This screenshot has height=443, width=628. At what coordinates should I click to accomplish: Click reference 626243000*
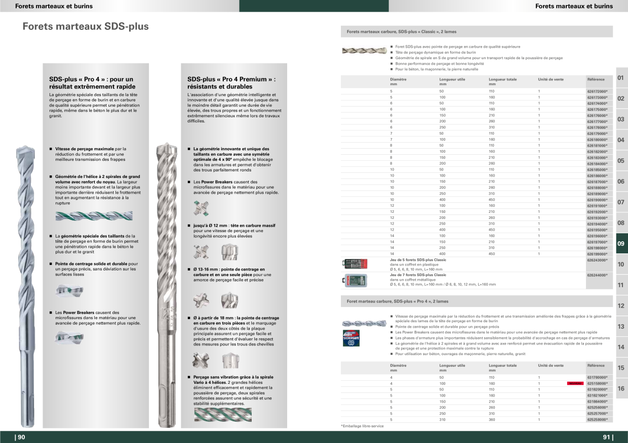click(597, 260)
